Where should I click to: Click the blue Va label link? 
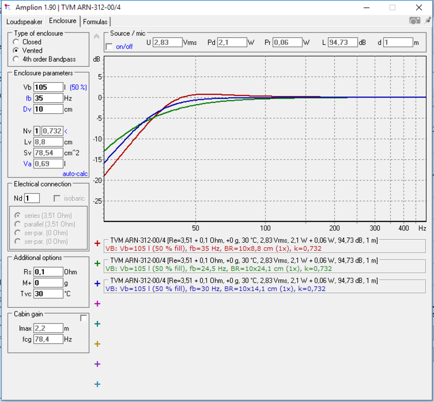(27, 164)
